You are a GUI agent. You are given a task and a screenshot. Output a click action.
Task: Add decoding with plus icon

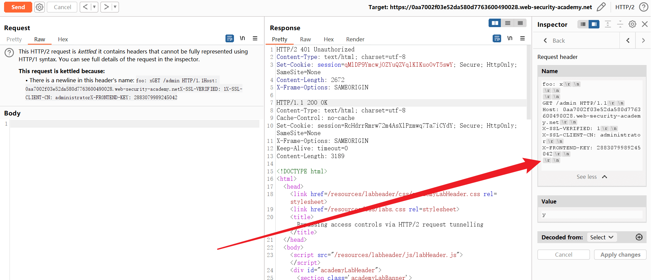click(639, 237)
